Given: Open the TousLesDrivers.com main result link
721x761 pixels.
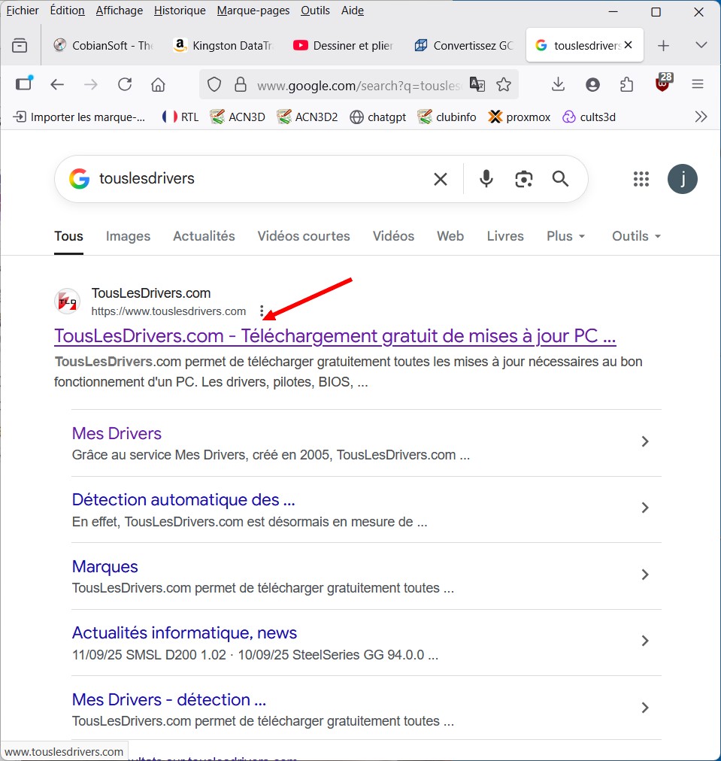Looking at the screenshot, I should (335, 335).
